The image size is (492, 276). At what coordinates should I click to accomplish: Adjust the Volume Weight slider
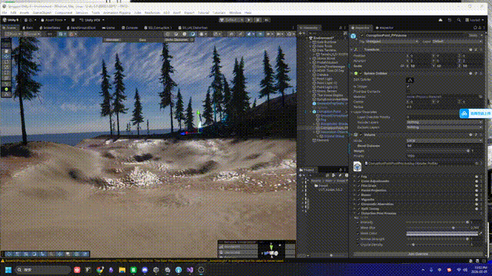[437, 151]
